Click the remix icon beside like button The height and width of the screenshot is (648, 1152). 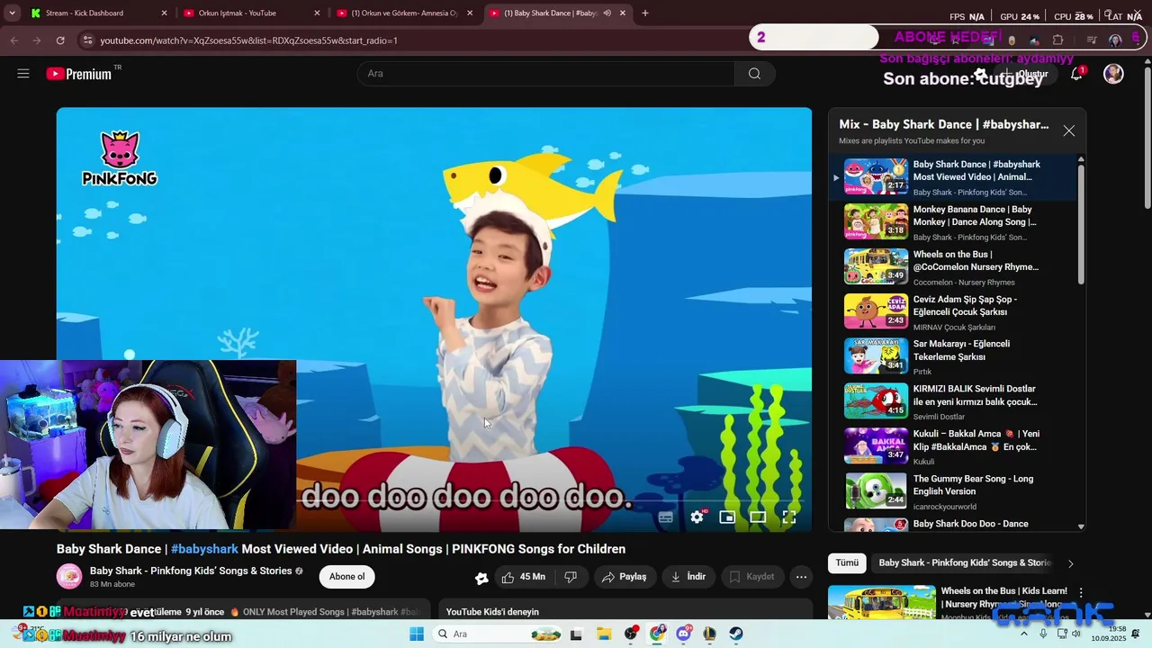(481, 578)
